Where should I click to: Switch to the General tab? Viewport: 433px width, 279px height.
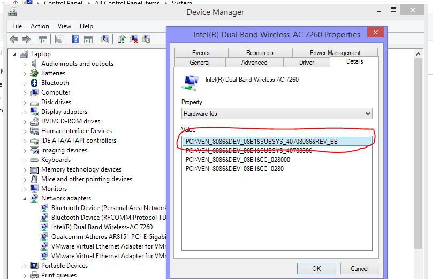click(x=200, y=63)
